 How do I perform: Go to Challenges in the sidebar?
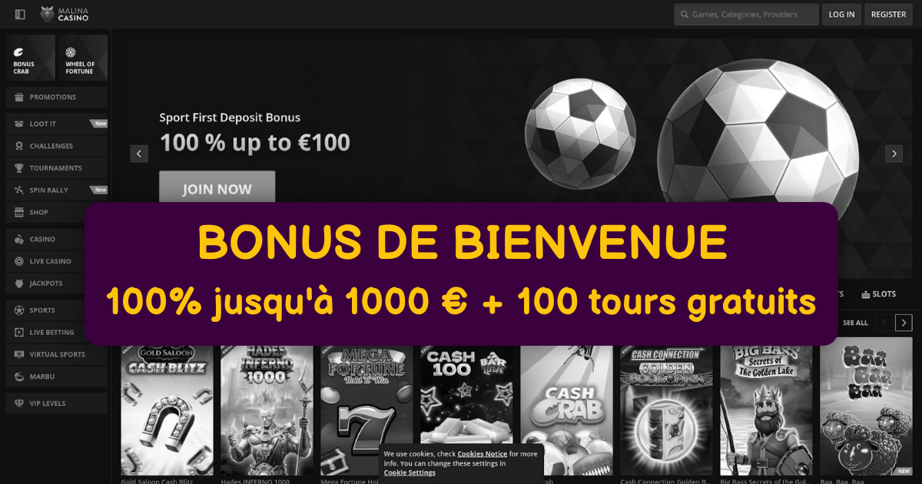(57, 146)
